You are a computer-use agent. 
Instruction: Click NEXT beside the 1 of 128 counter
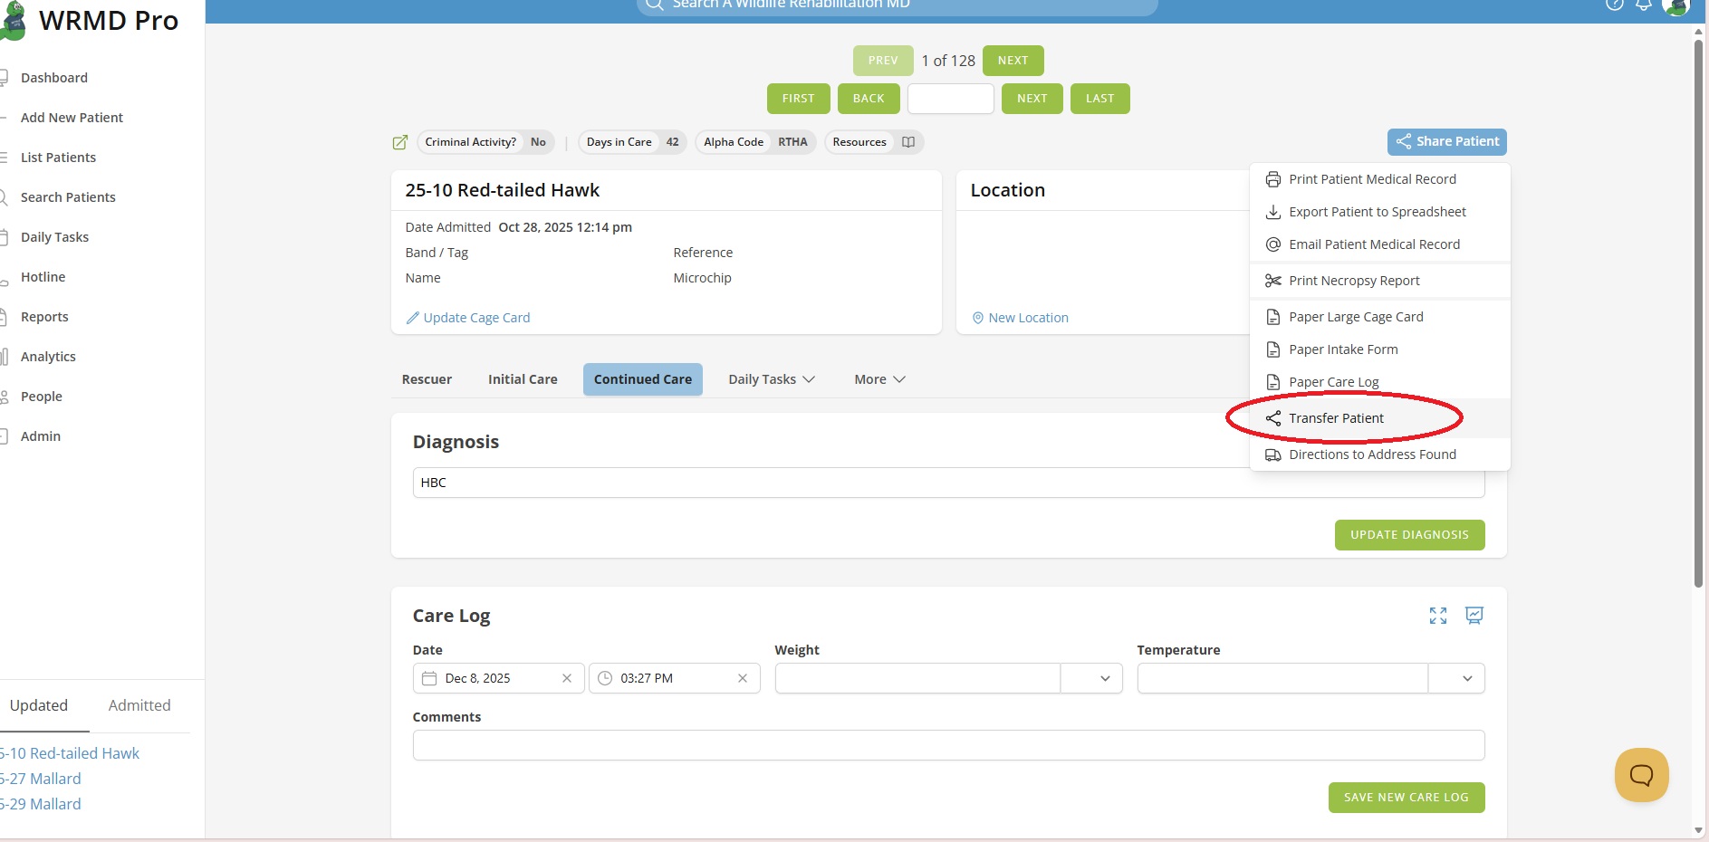1013,61
